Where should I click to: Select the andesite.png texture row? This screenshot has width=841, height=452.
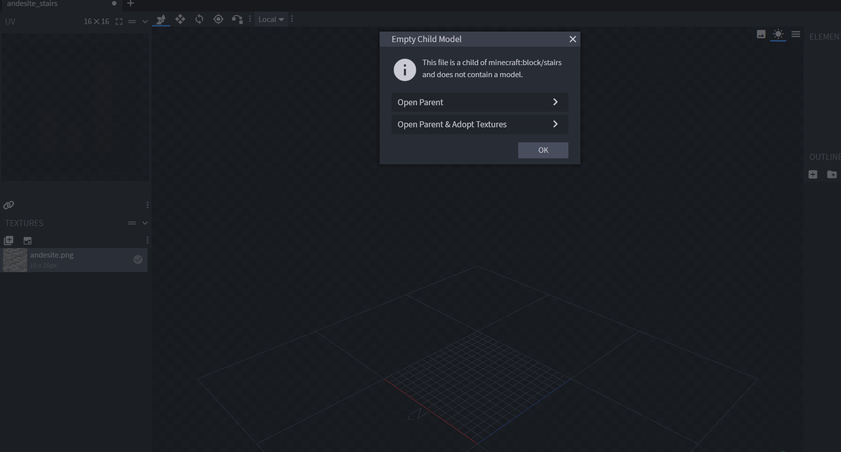(x=75, y=260)
